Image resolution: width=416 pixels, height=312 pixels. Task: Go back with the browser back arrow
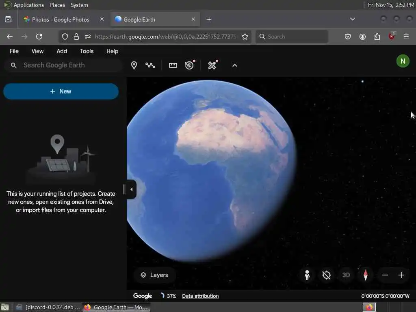pos(10,37)
